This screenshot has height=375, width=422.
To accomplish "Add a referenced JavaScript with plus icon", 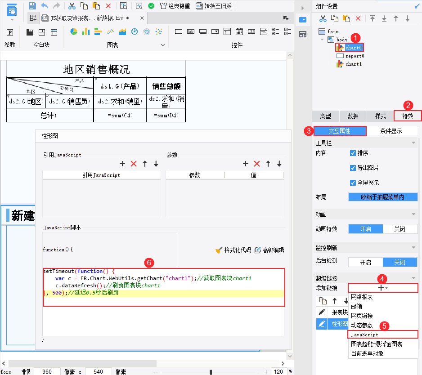I will click(x=122, y=164).
